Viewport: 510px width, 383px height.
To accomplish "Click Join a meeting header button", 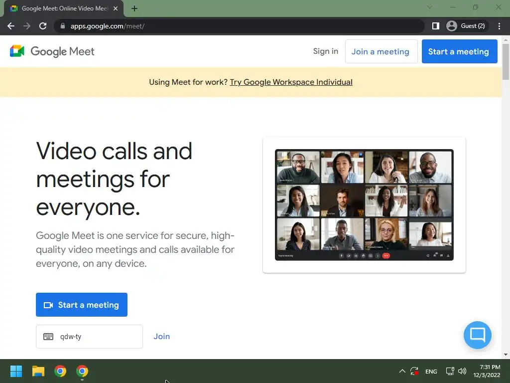I will (381, 51).
